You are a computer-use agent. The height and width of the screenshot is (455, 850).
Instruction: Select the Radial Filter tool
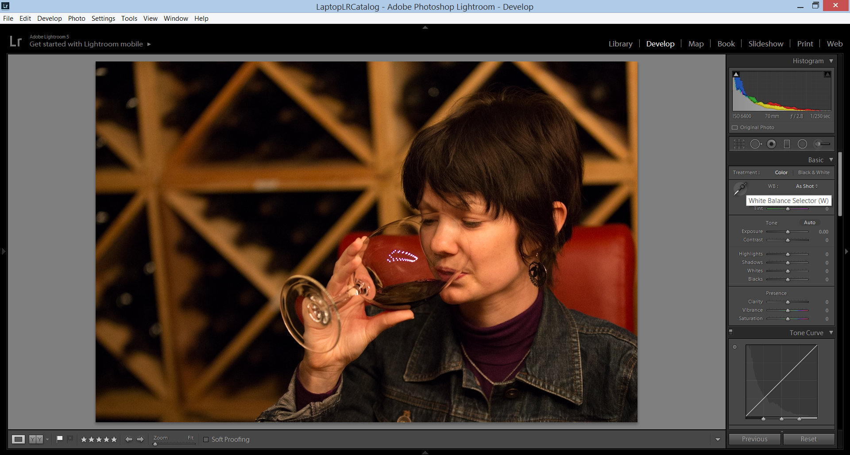coord(802,144)
